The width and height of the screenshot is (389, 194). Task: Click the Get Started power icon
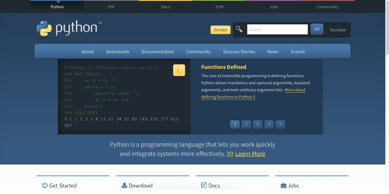click(x=45, y=185)
